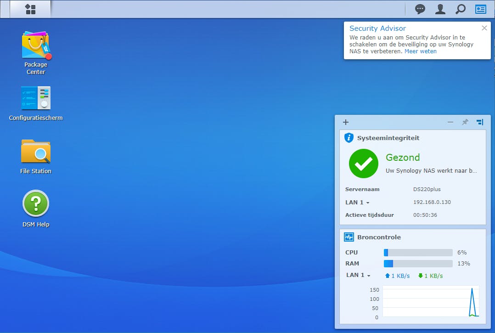
Task: Open the search magnifier icon
Action: 460,9
